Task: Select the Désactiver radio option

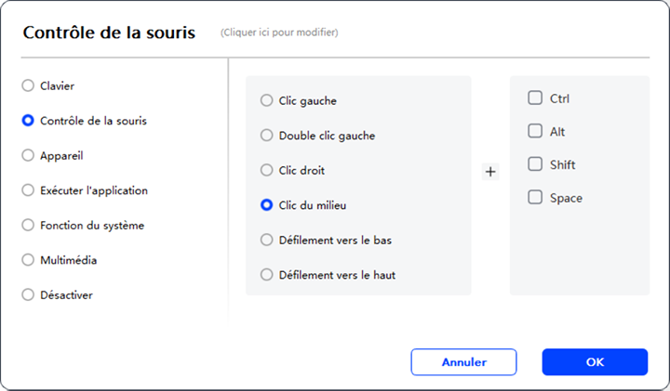Action: 28,294
